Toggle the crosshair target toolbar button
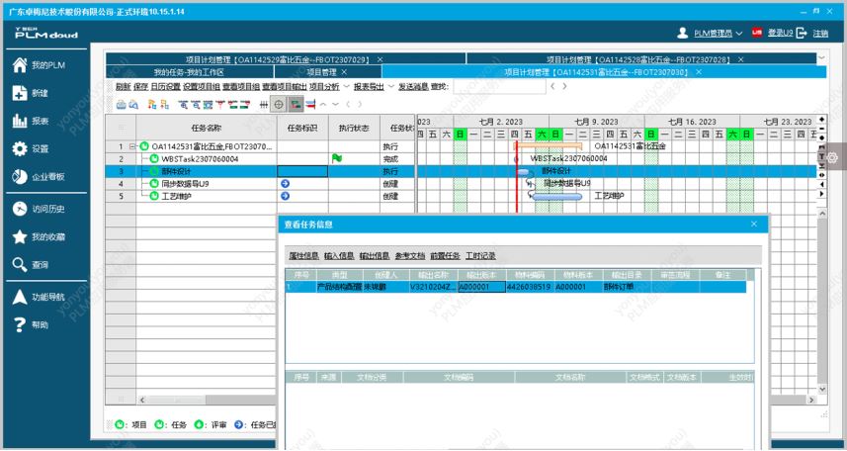This screenshot has width=847, height=451. tap(280, 104)
